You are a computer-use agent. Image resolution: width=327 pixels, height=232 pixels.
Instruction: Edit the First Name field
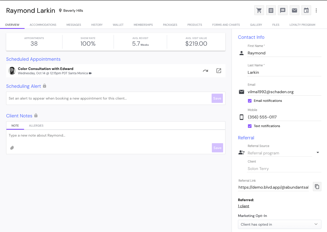(x=284, y=53)
